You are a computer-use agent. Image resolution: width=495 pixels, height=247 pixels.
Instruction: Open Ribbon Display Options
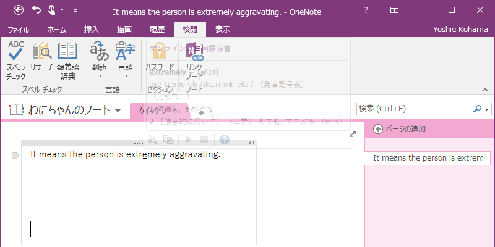pos(394,10)
